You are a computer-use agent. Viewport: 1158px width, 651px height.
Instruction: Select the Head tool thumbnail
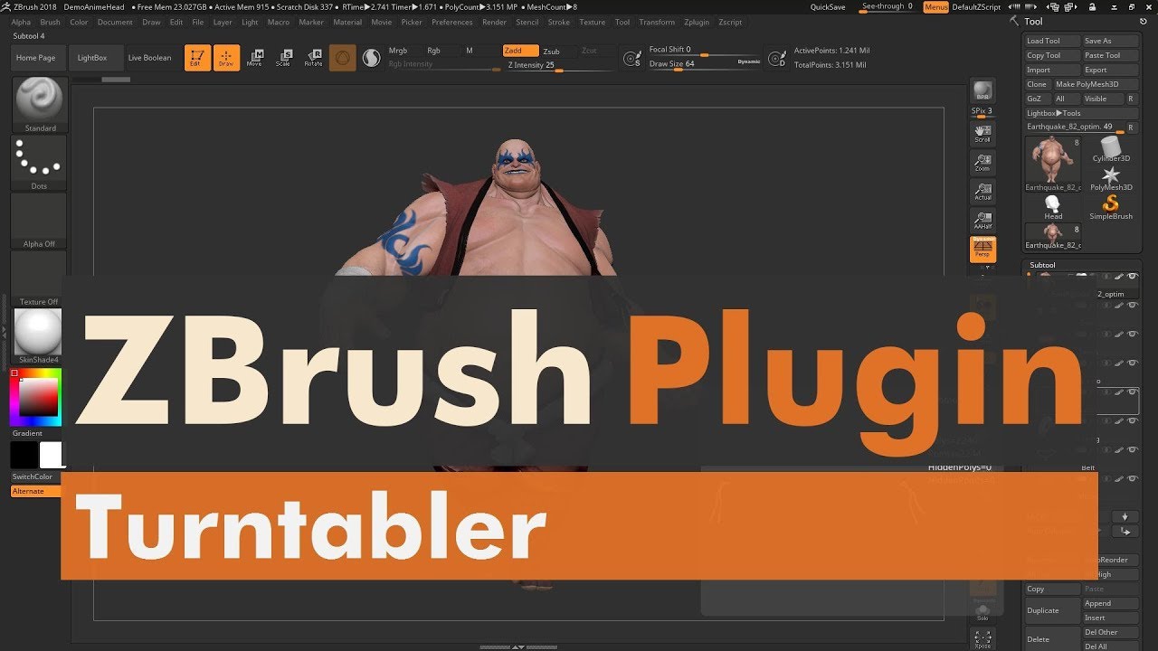coord(1053,208)
